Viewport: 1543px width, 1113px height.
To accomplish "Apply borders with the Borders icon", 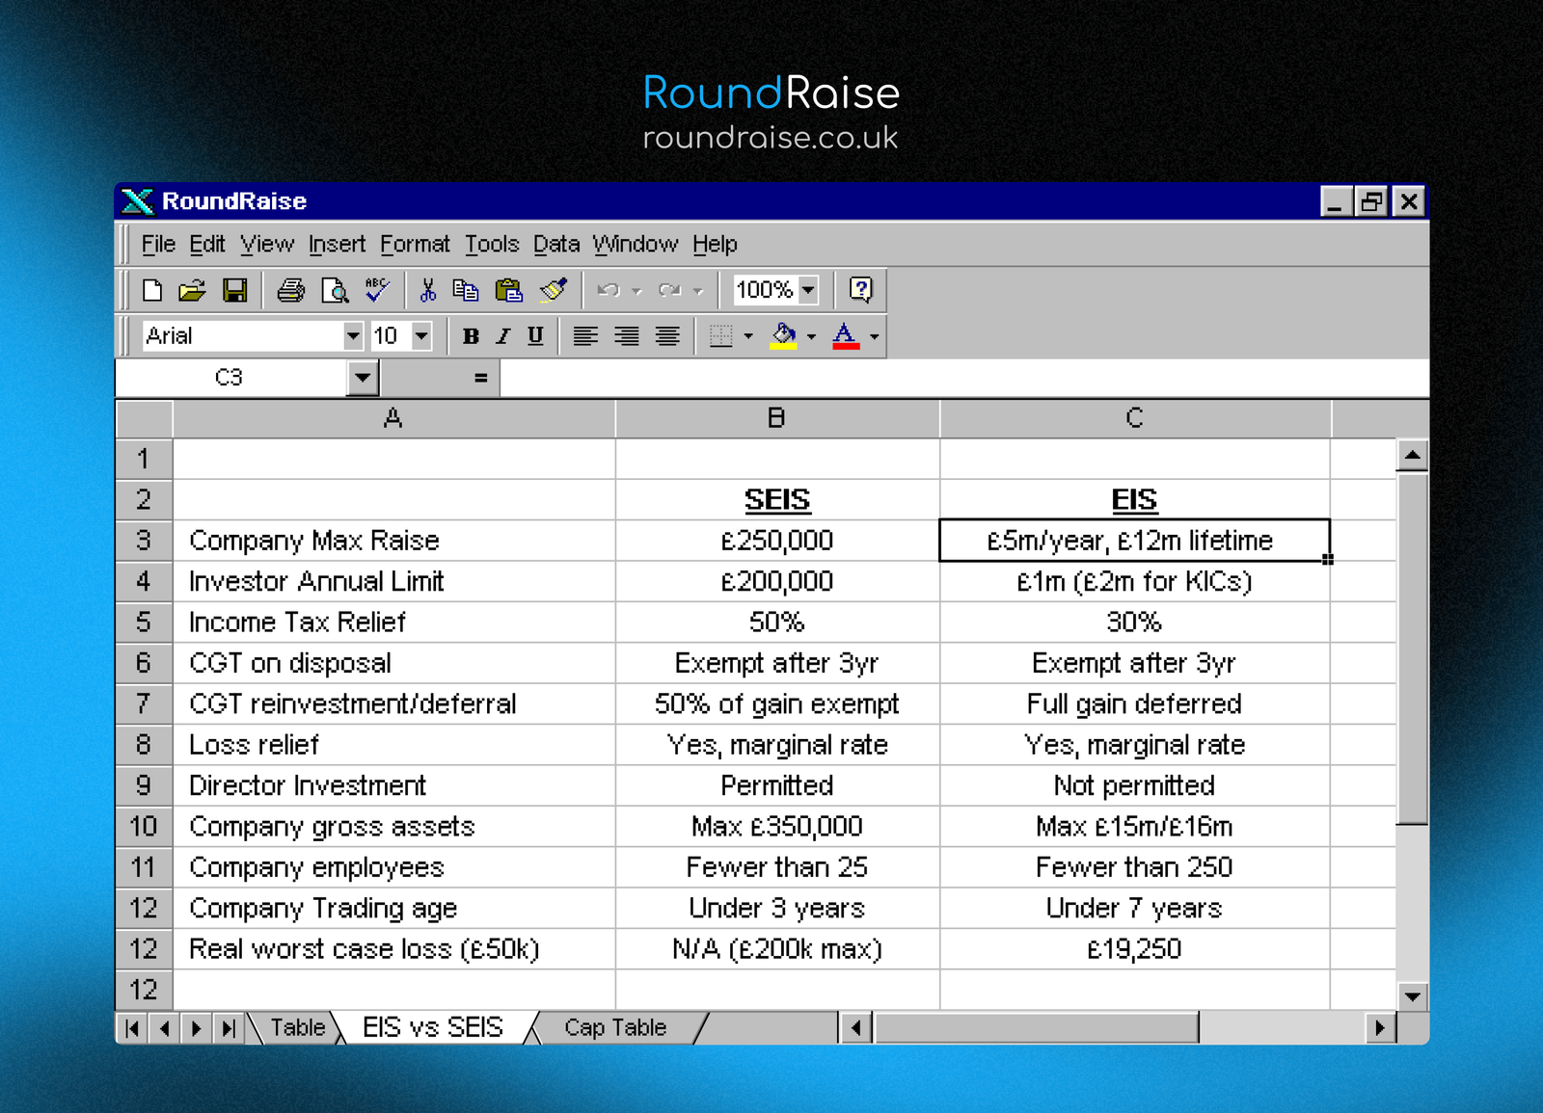I will [720, 336].
